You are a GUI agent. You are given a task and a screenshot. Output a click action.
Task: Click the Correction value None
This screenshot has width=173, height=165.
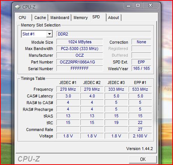coord(141,42)
